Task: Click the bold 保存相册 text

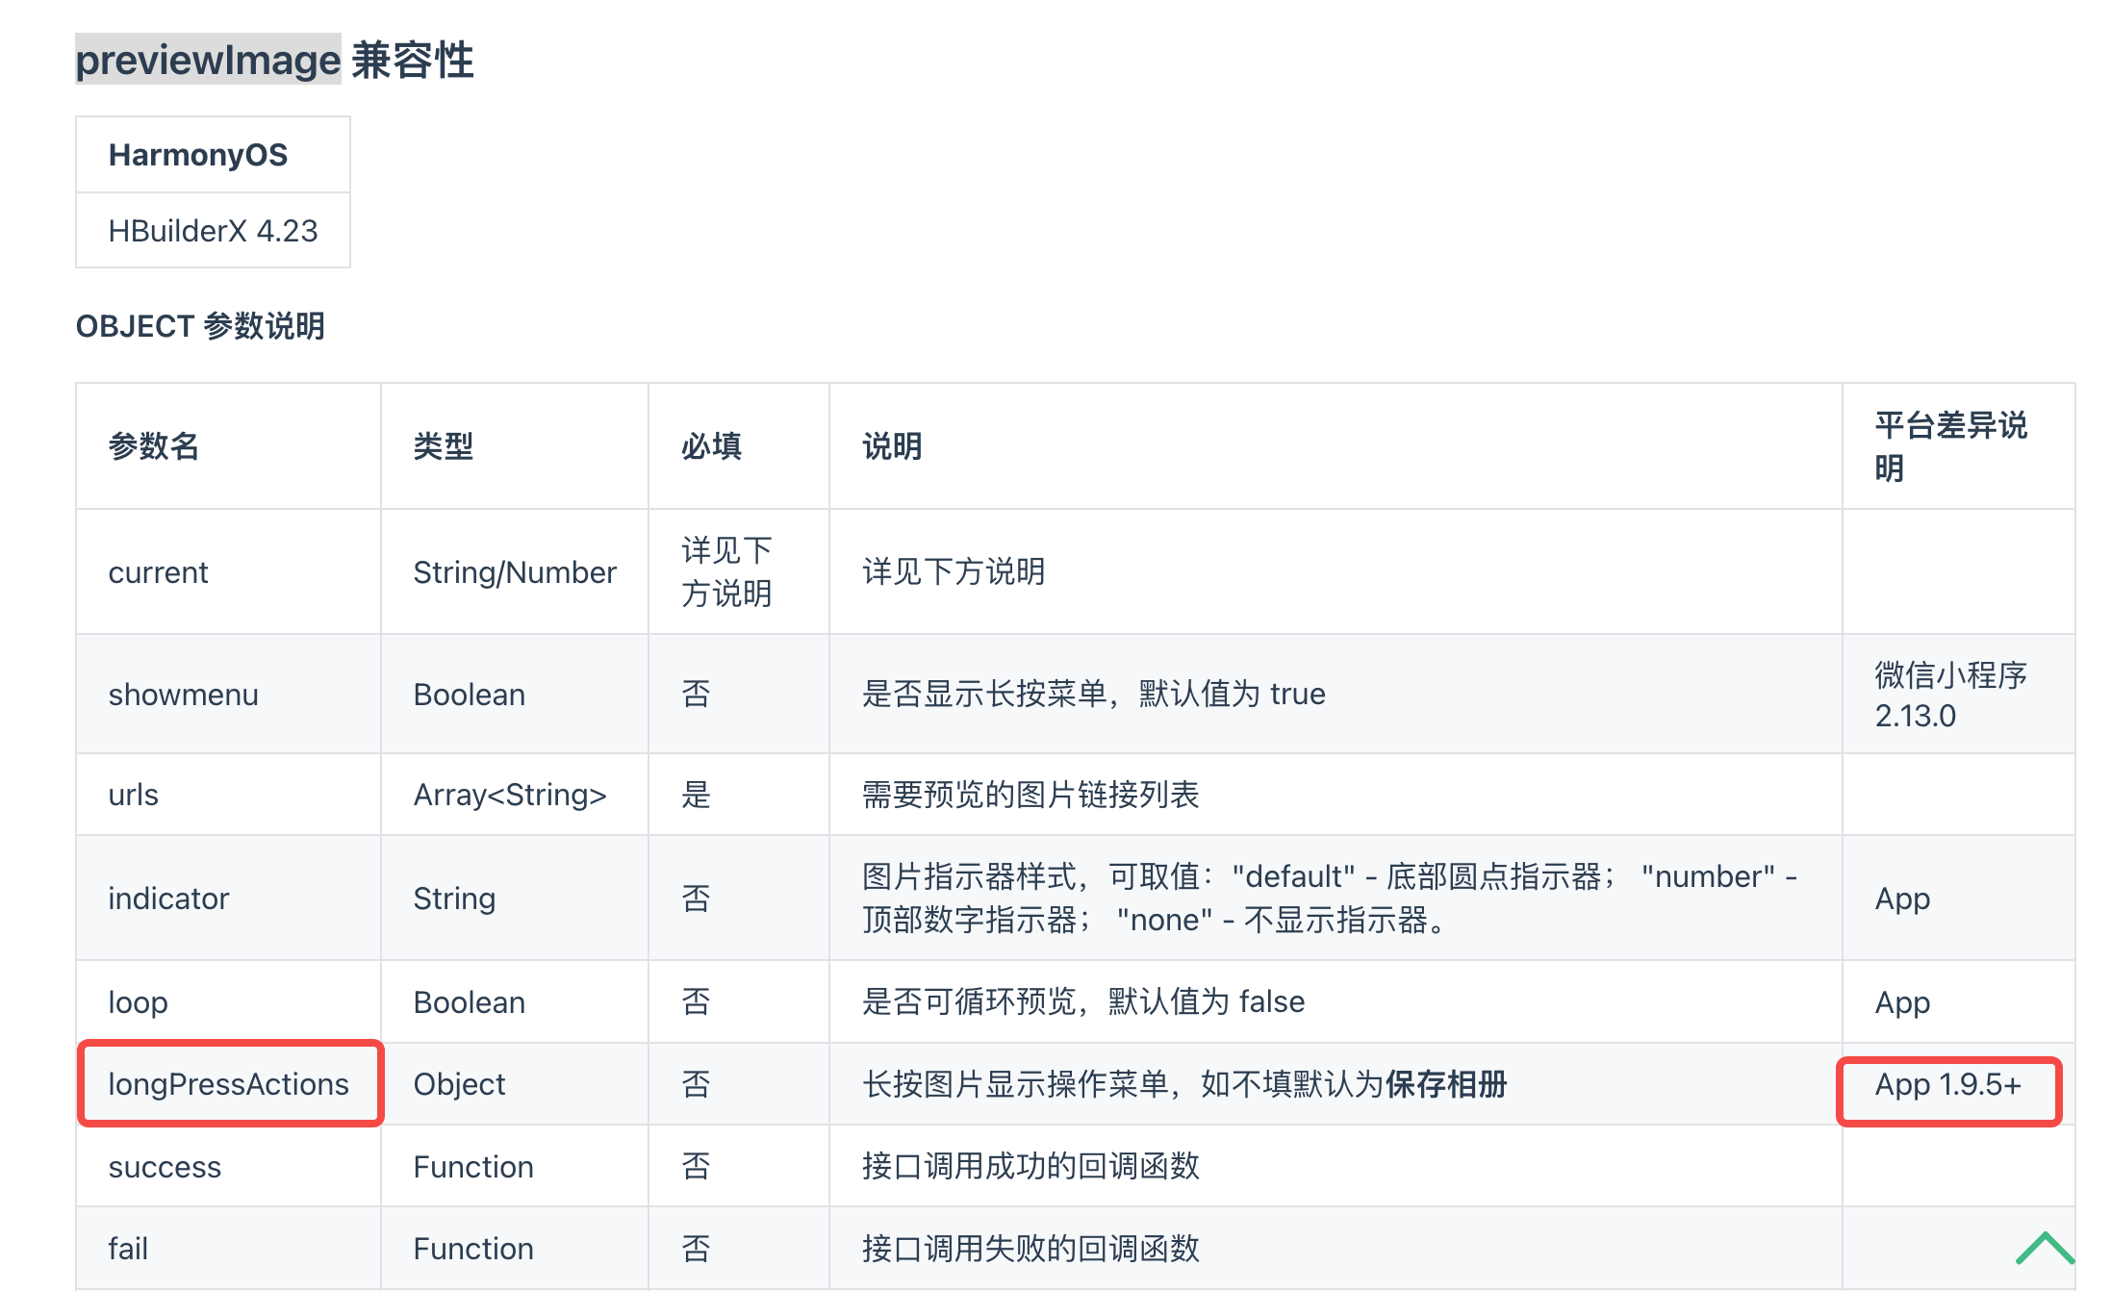Action: coord(1446,1084)
